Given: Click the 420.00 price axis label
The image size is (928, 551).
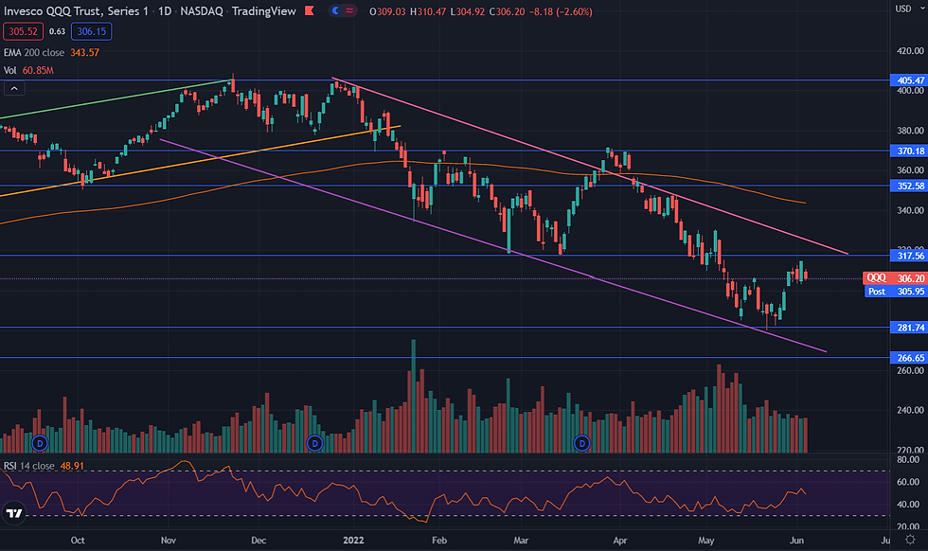Looking at the screenshot, I should pyautogui.click(x=910, y=51).
